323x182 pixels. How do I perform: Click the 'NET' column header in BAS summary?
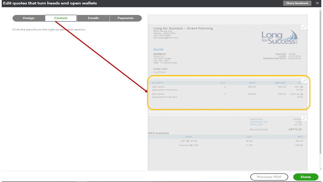[x=300, y=137]
